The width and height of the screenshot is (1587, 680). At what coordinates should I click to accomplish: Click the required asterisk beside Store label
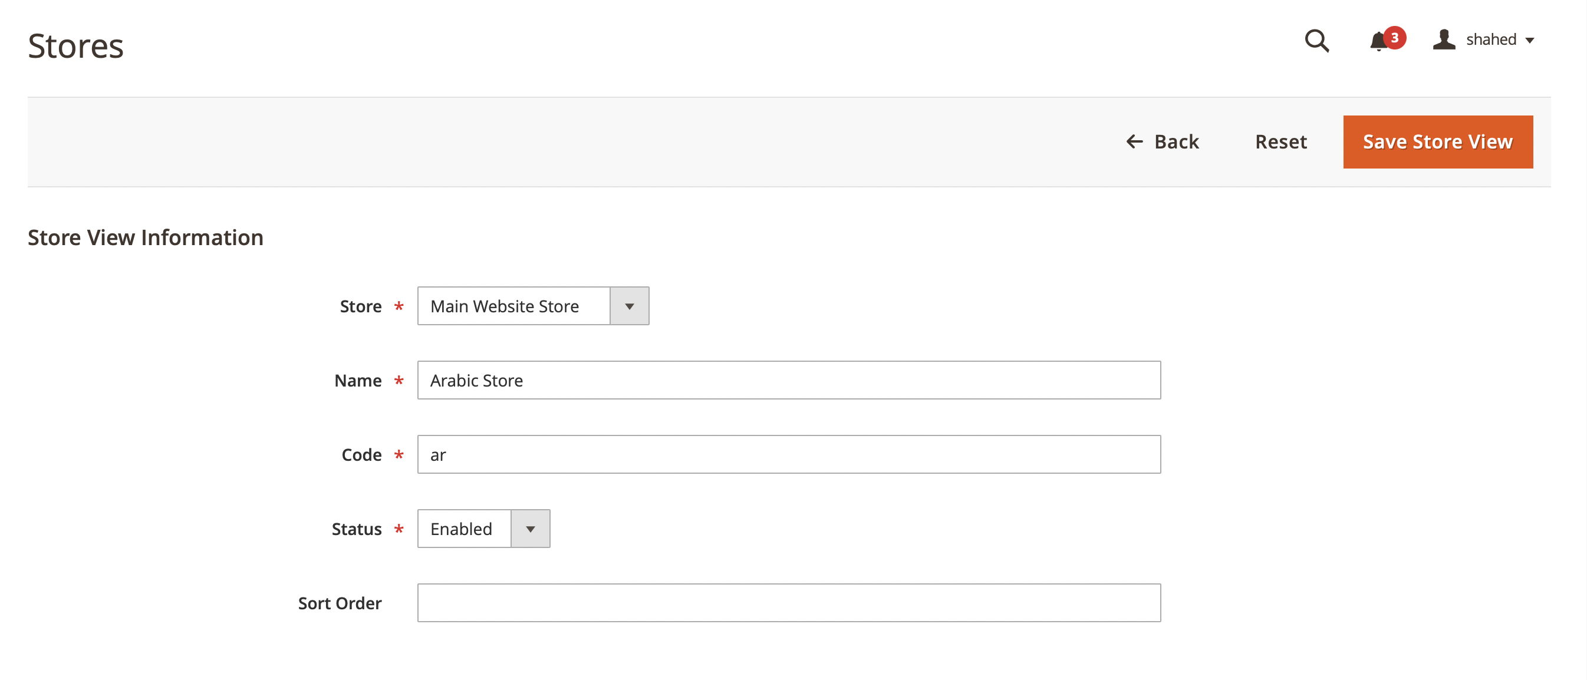point(399,306)
